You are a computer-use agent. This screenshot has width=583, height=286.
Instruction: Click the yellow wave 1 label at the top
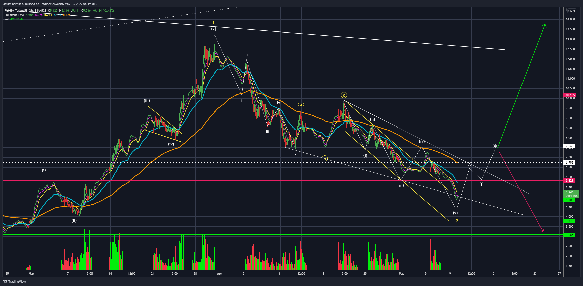click(213, 23)
